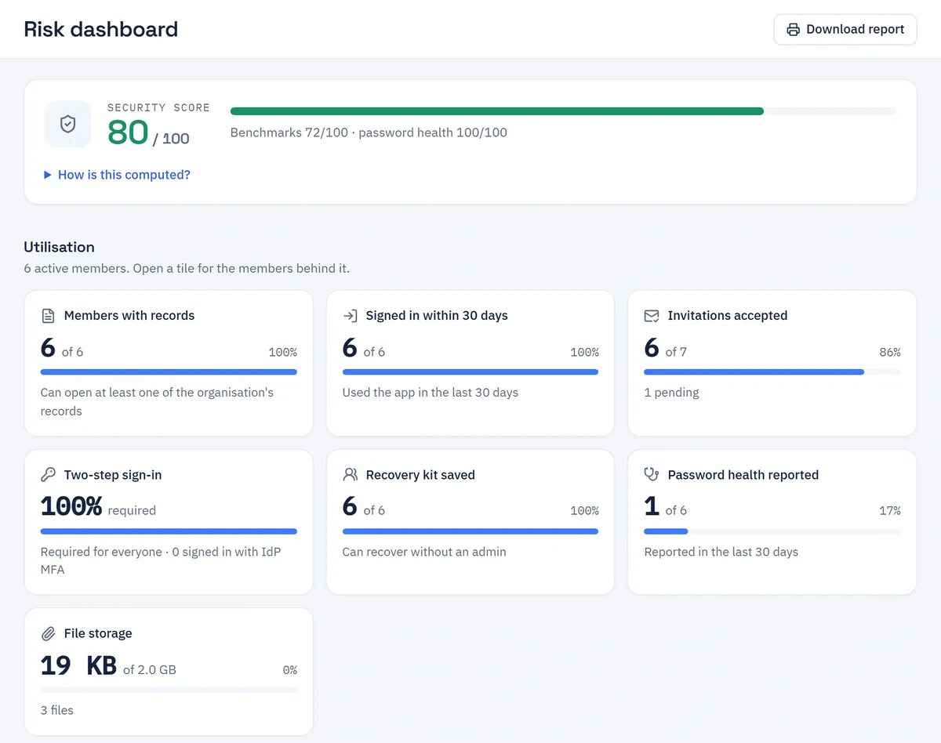Viewport: 941px width, 743px height.
Task: Open the Two-step sign-in tile
Action: pos(169,522)
